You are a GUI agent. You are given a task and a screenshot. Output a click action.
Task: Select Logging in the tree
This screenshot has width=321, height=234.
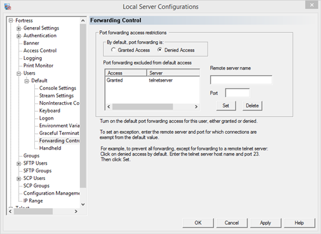(33, 58)
